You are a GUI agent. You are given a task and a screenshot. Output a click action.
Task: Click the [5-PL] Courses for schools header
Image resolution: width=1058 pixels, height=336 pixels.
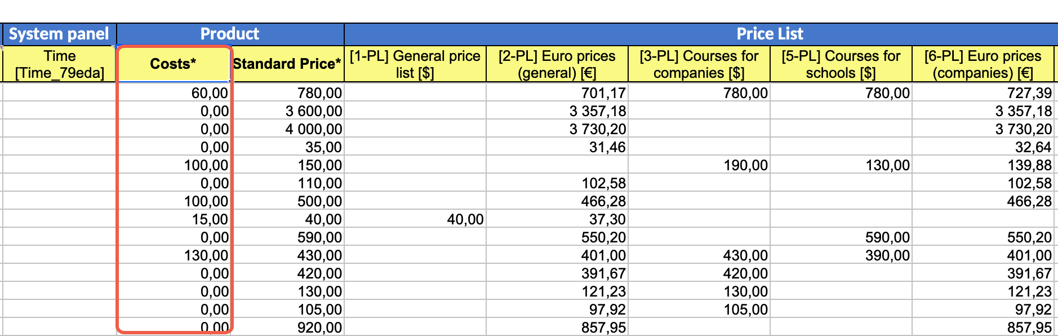[841, 64]
